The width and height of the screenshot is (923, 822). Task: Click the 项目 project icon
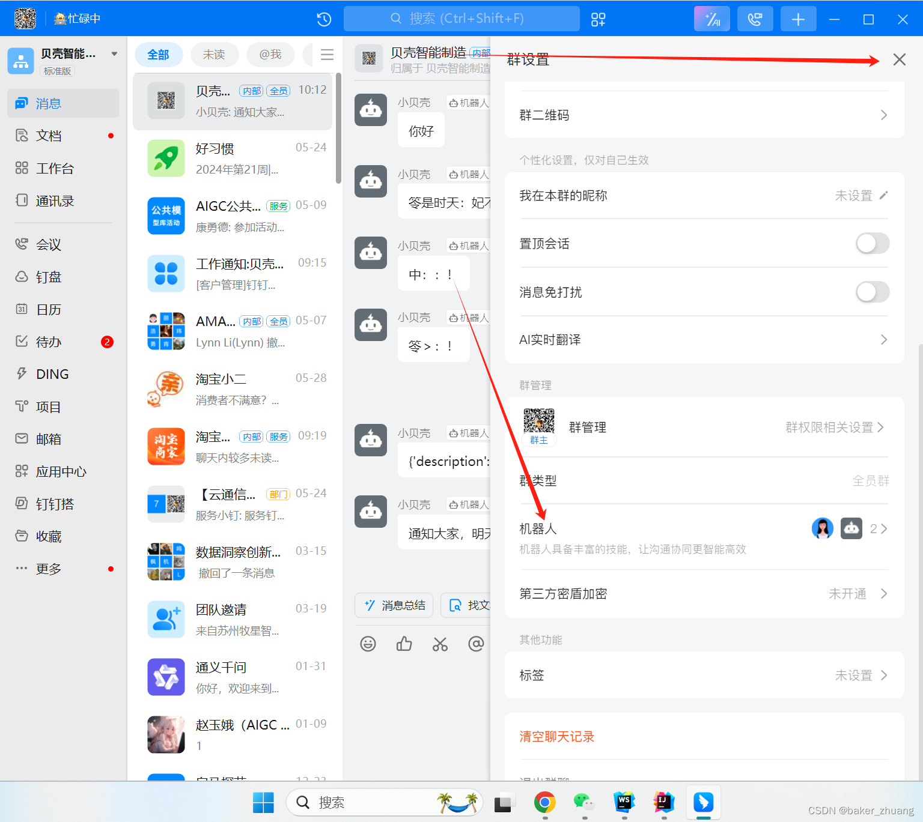point(22,406)
